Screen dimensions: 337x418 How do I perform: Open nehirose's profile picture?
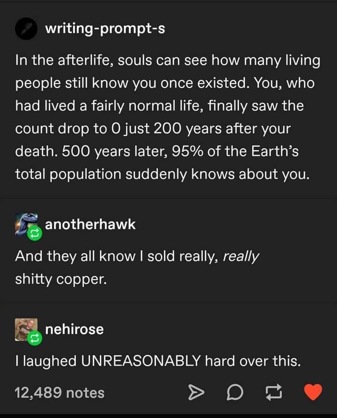26,329
